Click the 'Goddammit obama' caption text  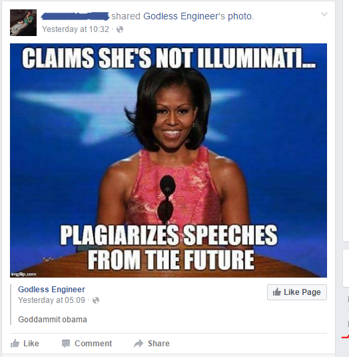[x=53, y=320]
